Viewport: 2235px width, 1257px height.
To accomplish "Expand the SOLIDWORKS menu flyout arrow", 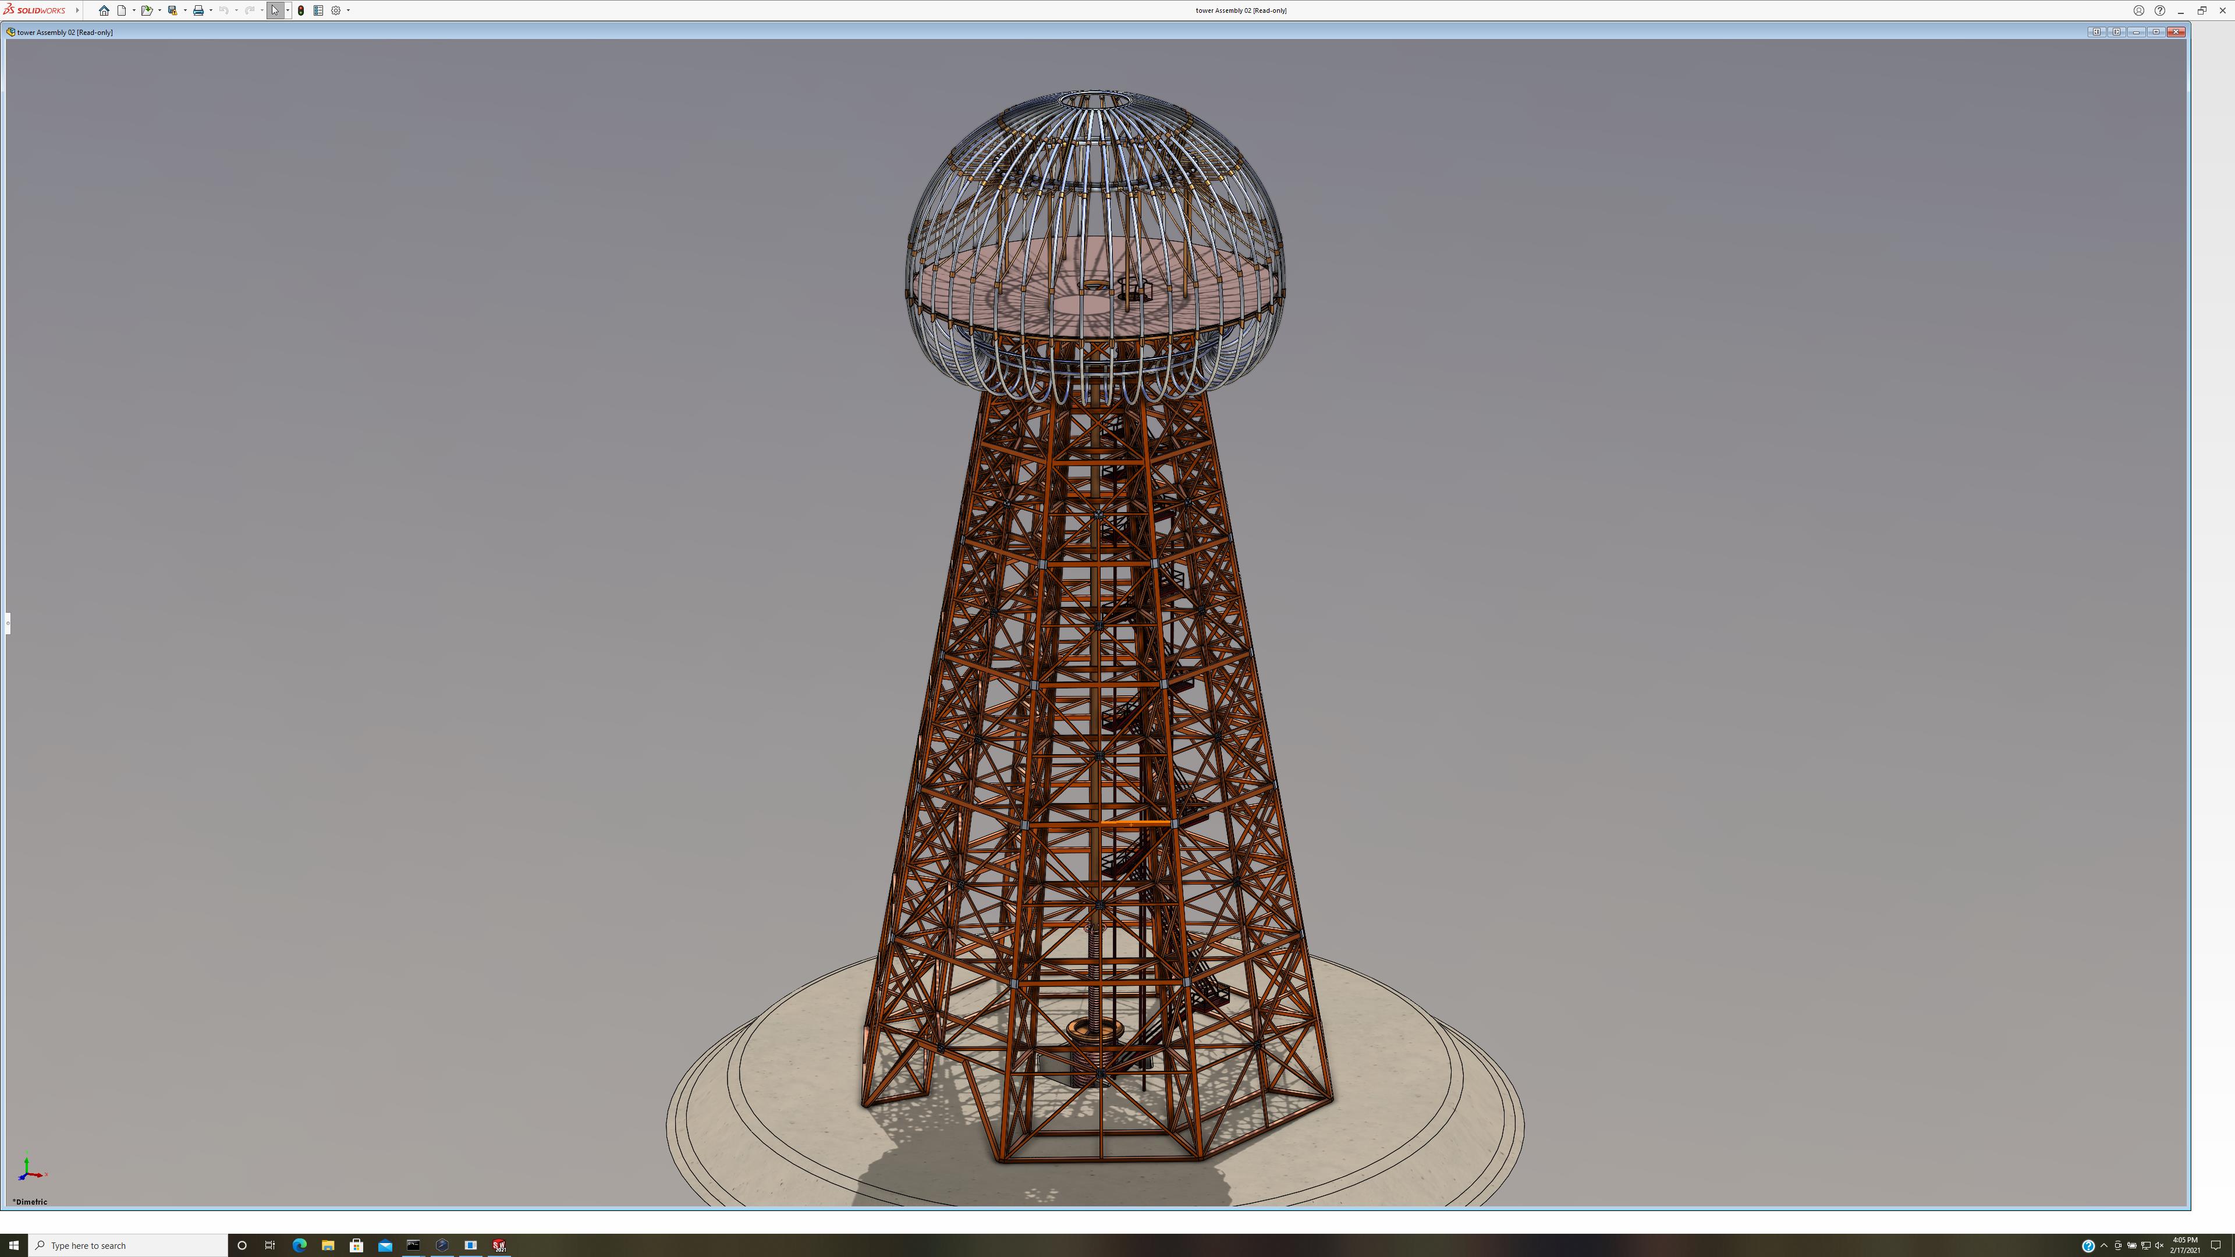I will pos(77,10).
